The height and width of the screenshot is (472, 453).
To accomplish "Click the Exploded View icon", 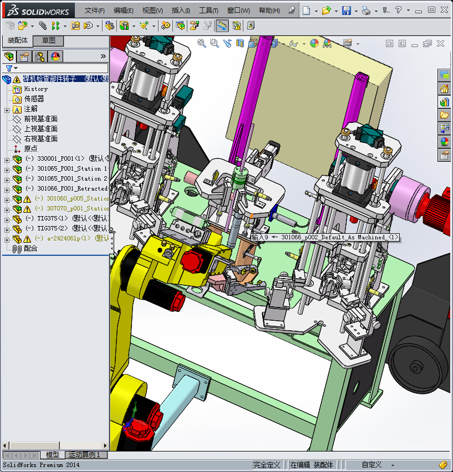I will tap(194, 26).
